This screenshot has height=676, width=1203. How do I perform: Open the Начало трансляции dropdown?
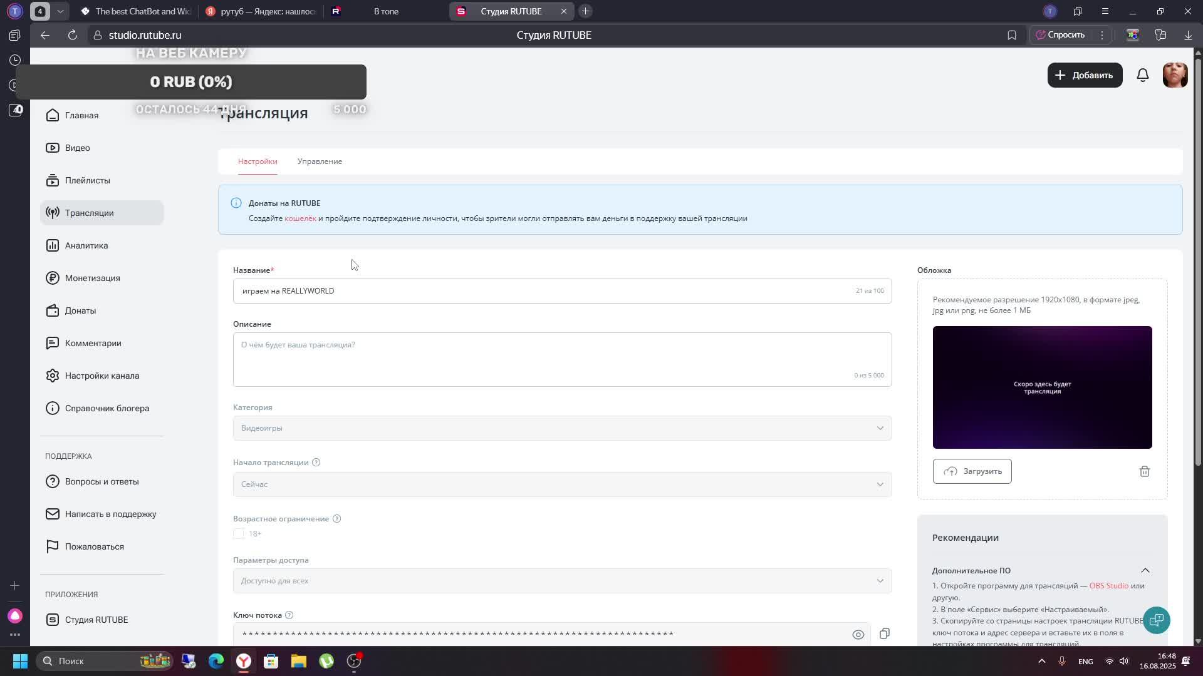[x=562, y=484]
